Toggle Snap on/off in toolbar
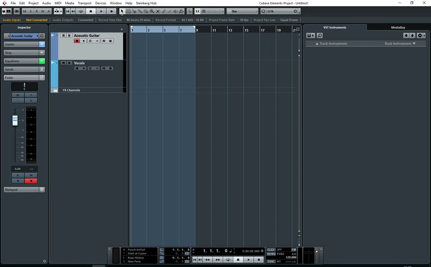 [197, 11]
